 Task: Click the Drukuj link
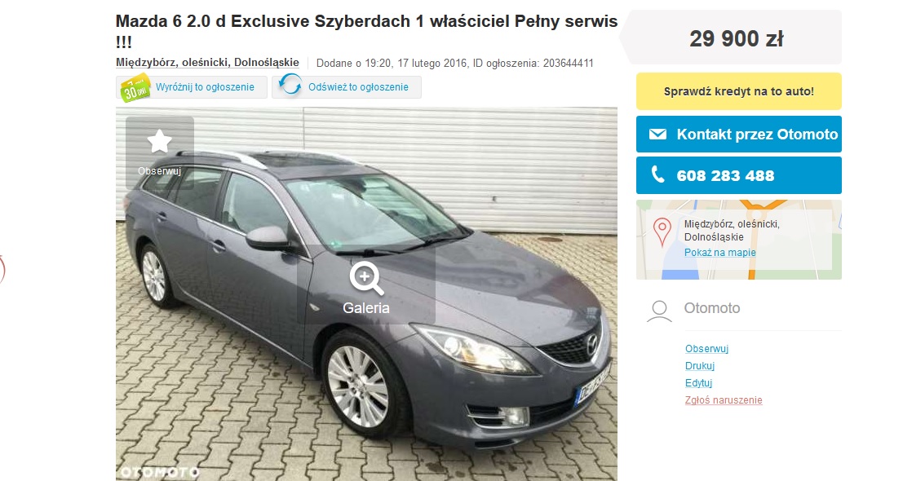point(700,366)
